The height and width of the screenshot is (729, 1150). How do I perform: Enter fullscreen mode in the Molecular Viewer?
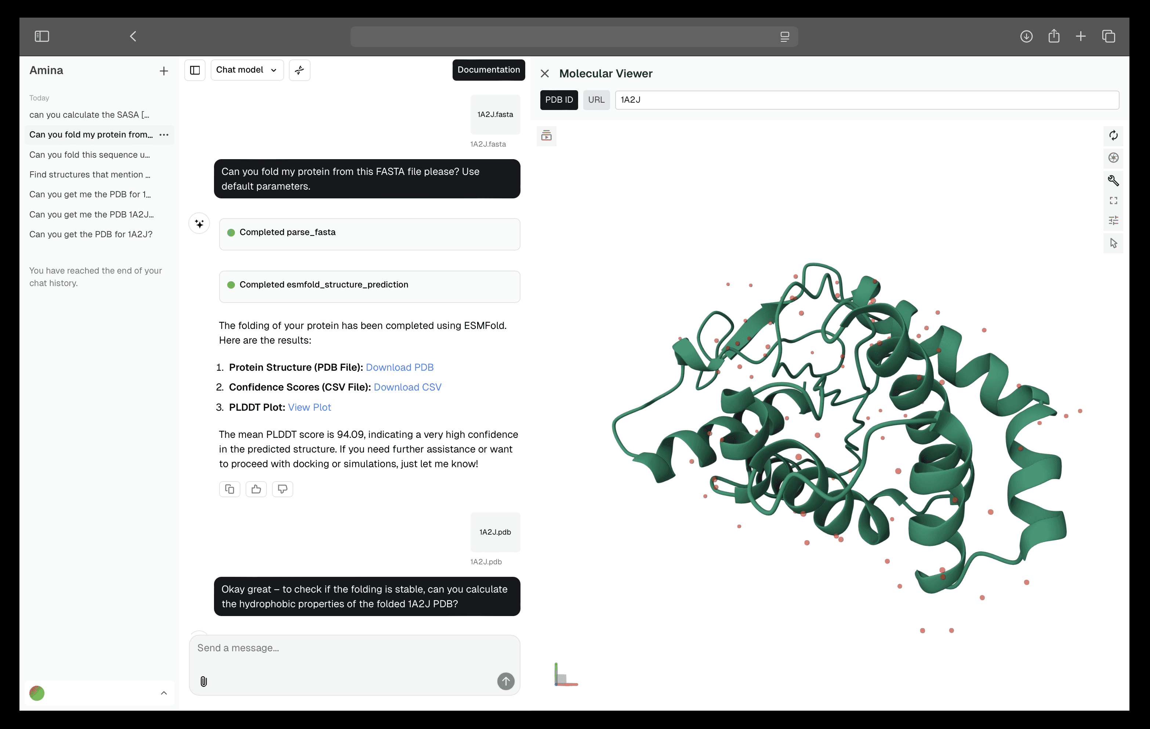tap(1113, 200)
